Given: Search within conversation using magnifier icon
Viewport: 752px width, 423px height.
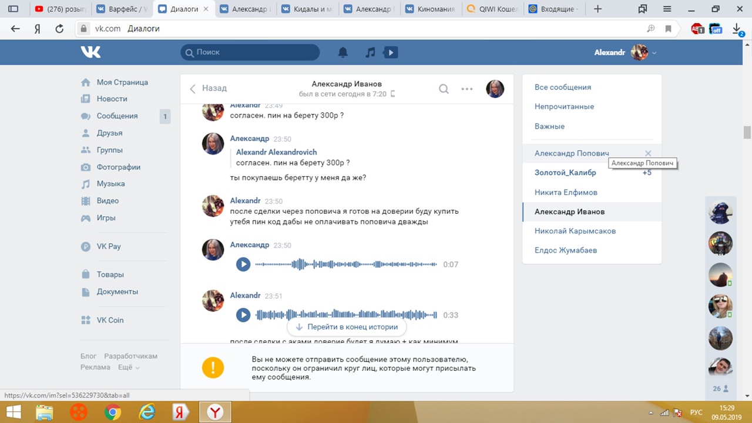Looking at the screenshot, I should (x=444, y=89).
